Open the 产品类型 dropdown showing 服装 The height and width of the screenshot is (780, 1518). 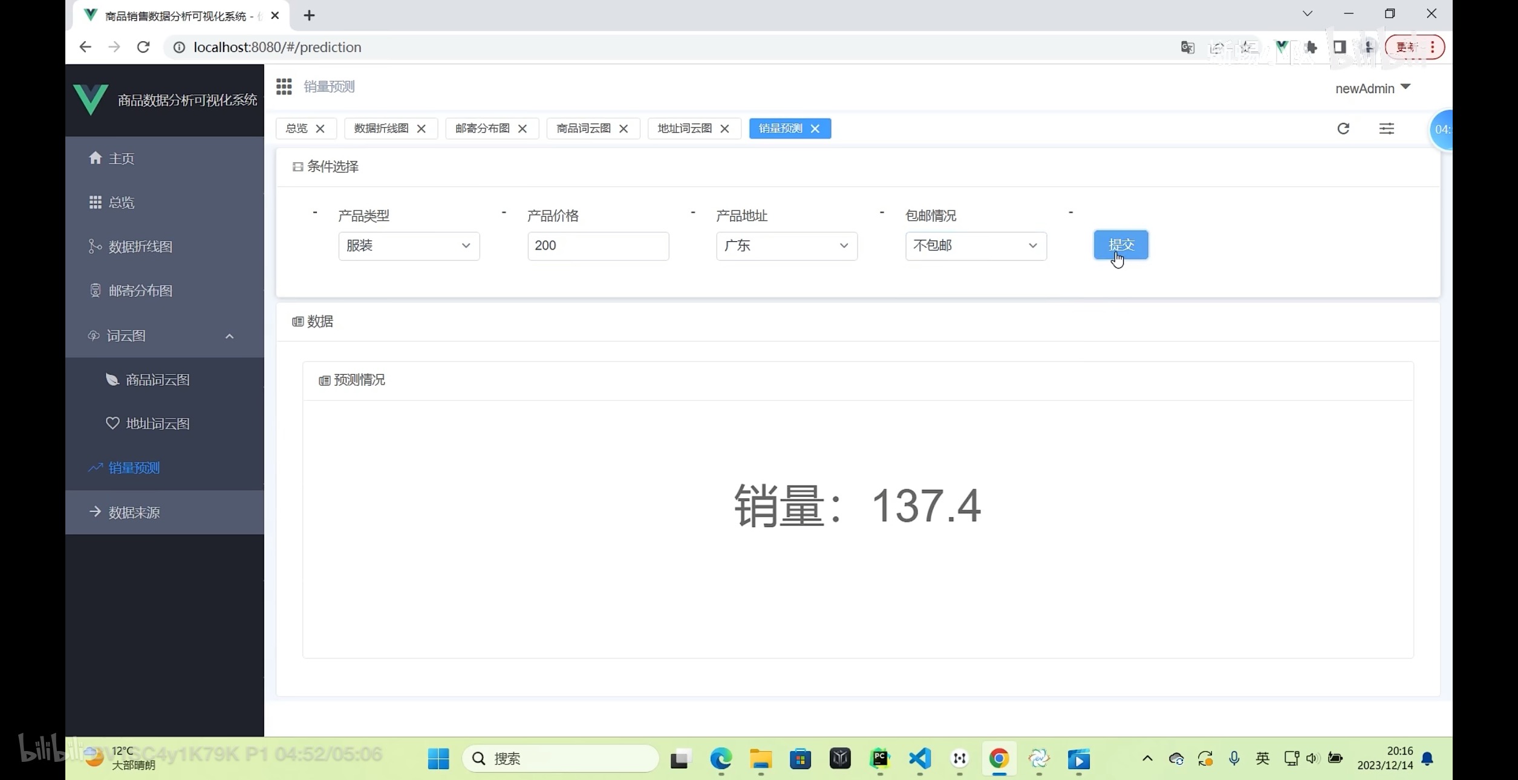point(409,245)
